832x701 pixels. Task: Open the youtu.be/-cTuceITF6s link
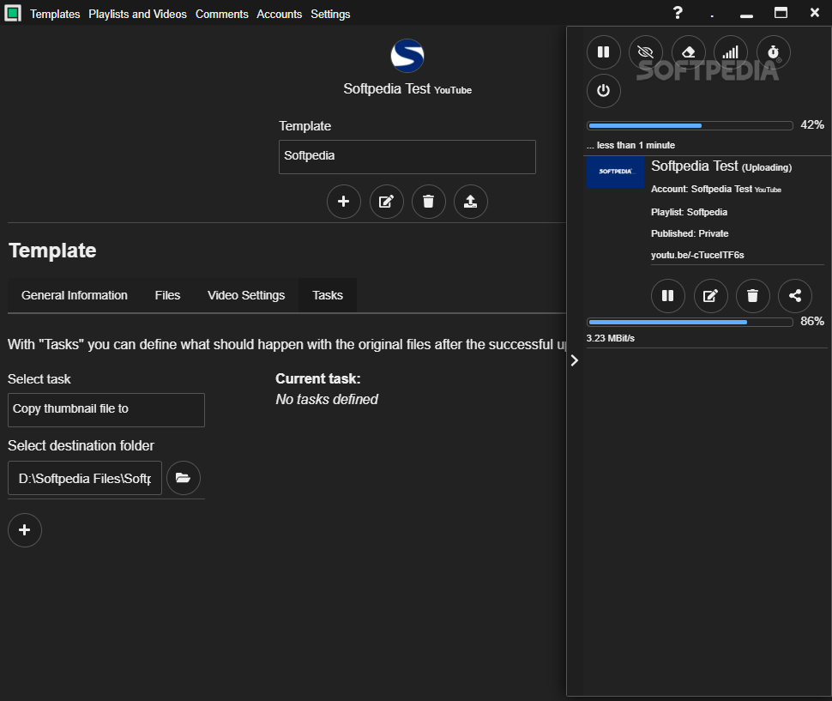[x=697, y=255]
